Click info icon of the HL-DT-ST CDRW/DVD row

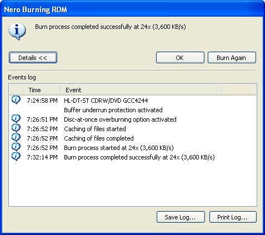[16, 100]
